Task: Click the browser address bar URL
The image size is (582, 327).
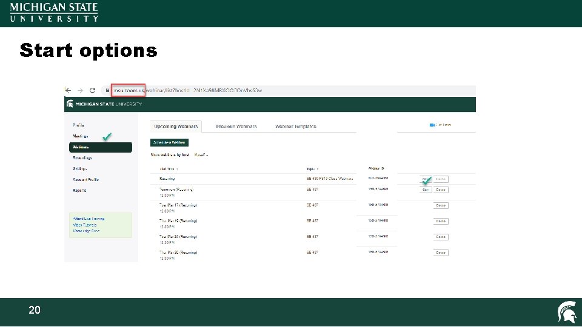Action: pyautogui.click(x=188, y=90)
